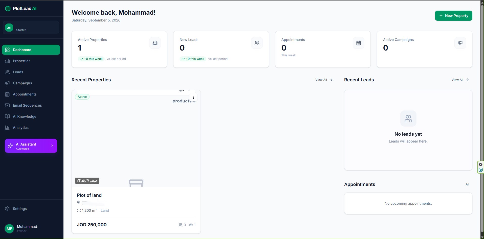Screen dimensions: 484x239
Task: Click the MF user avatar
Action: pyautogui.click(x=9, y=229)
